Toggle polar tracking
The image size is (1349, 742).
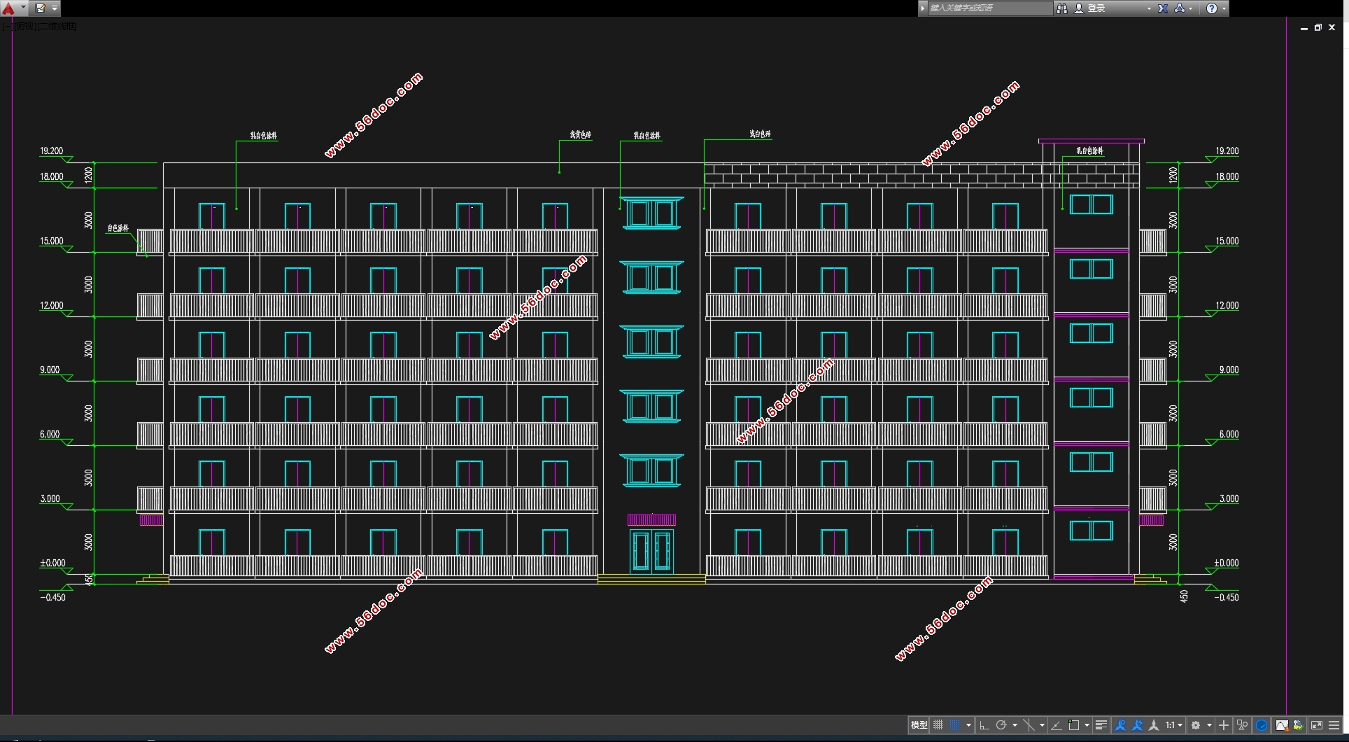click(1001, 725)
